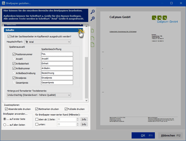186x141 pixels.
Task: Click the zoom in magnifier icon
Action: pos(93,19)
